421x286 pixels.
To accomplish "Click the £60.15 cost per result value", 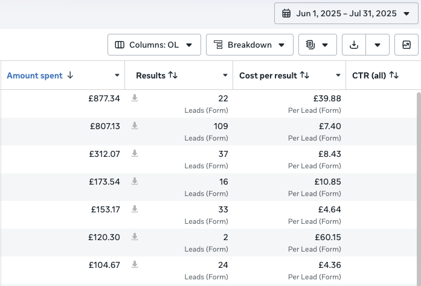I will [328, 238].
